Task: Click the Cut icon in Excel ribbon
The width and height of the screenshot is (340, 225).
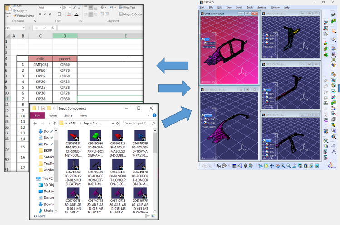Action: (x=15, y=6)
